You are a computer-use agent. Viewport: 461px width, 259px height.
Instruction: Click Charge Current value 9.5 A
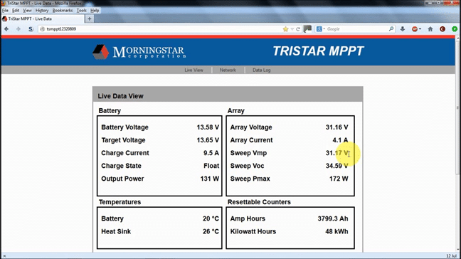[211, 153]
